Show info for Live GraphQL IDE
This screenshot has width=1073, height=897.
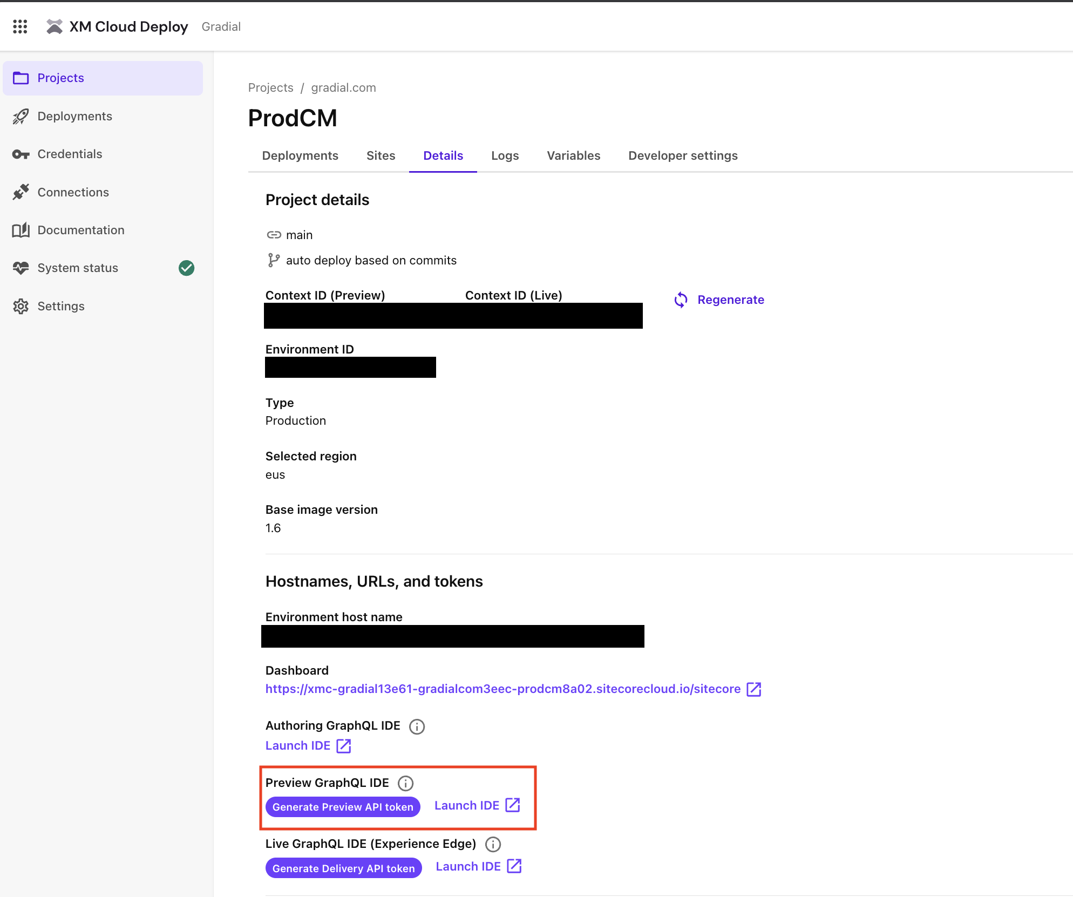(493, 844)
